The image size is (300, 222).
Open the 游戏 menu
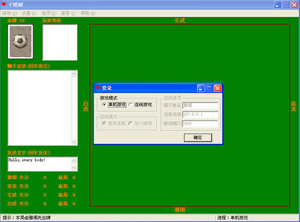[10, 13]
